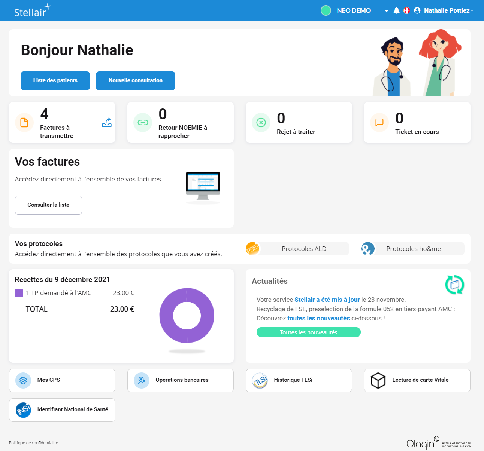Open the Nathalie Pottiez user menu
This screenshot has width=484, height=451.
click(444, 11)
